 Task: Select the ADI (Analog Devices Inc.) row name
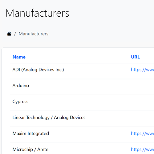pyautogui.click(x=38, y=70)
